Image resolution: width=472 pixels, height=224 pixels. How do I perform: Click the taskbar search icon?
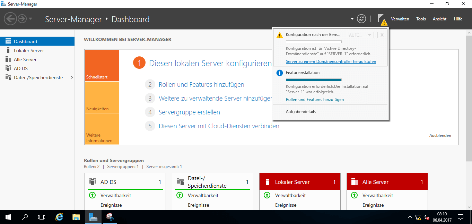[x=25, y=217]
